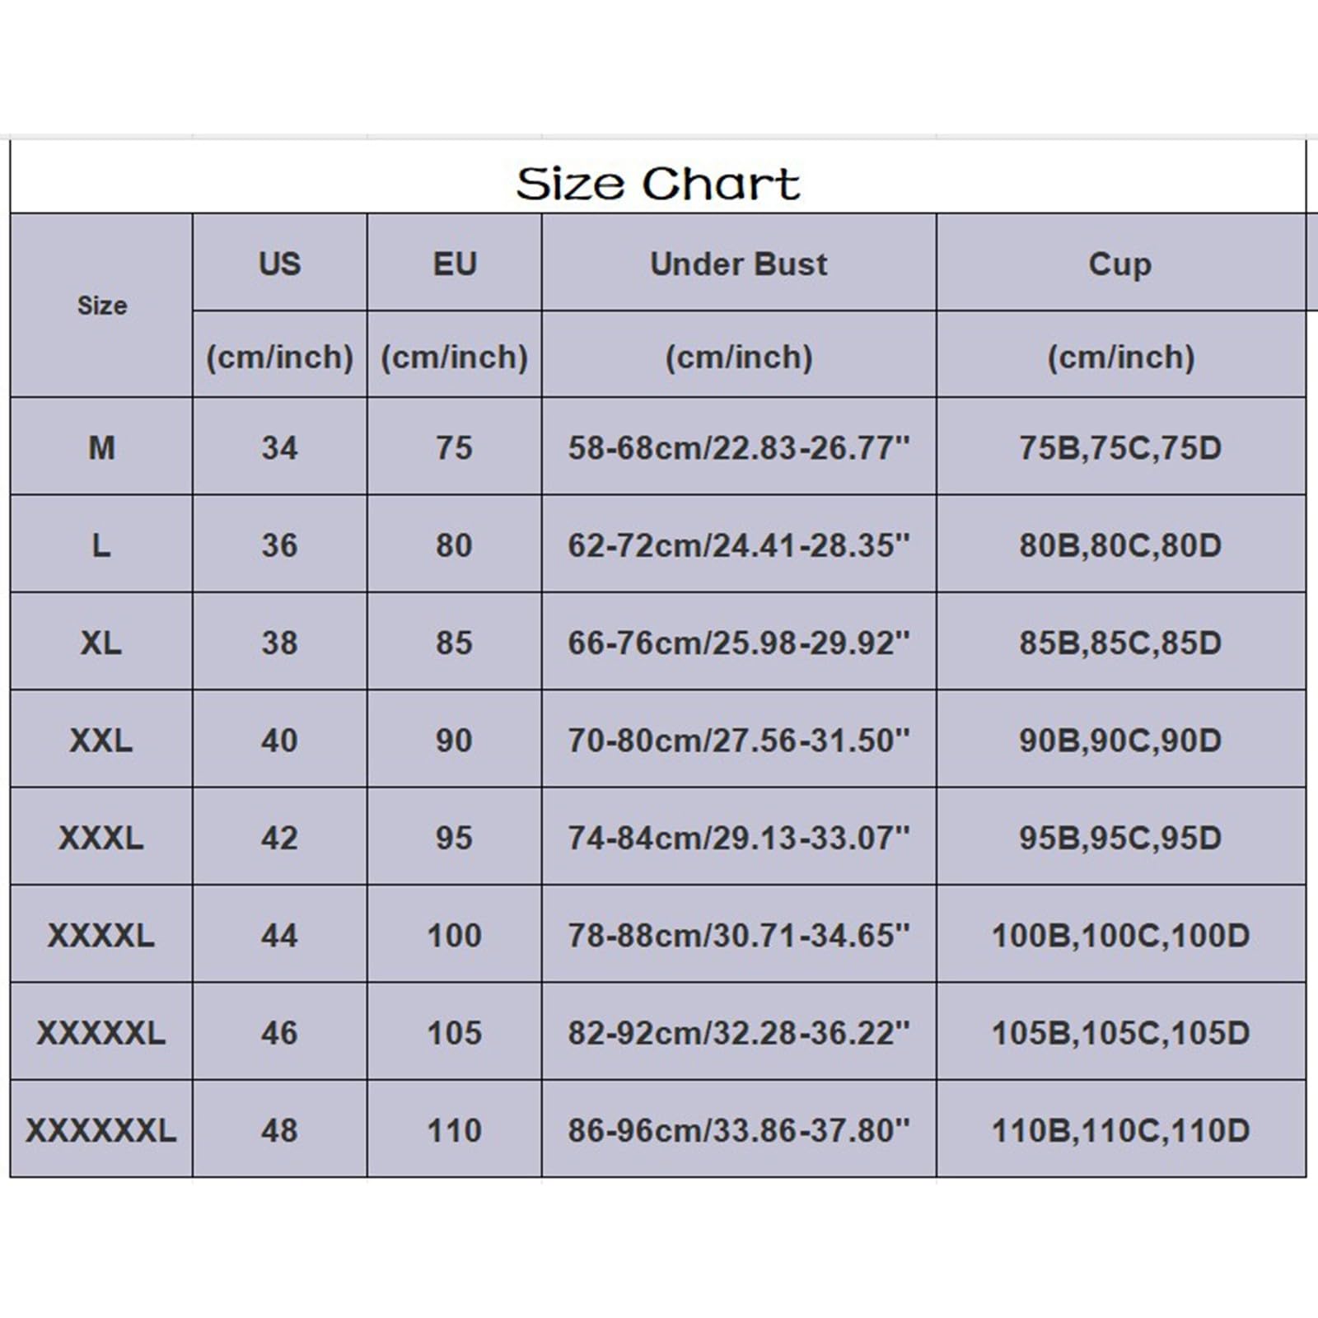Select US size 44 cell
Viewport: 1318px width, 1318px height.
(279, 935)
